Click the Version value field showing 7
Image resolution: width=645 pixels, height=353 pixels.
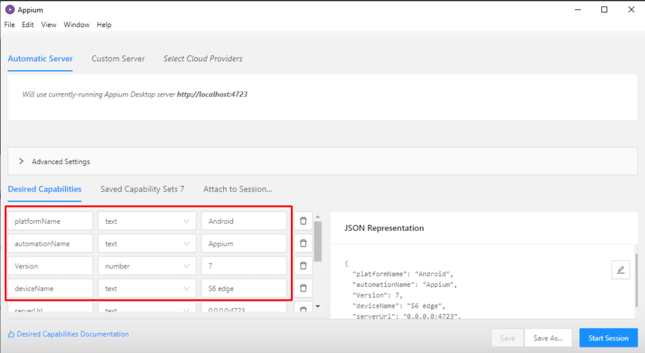(244, 266)
